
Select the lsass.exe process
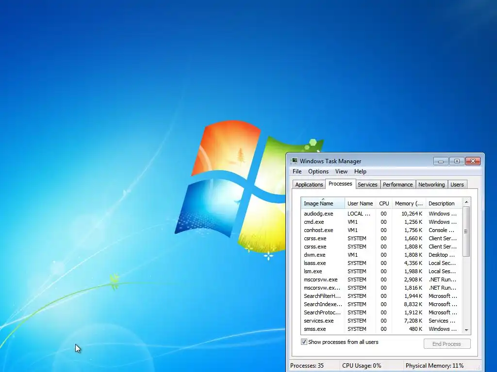coord(381,263)
